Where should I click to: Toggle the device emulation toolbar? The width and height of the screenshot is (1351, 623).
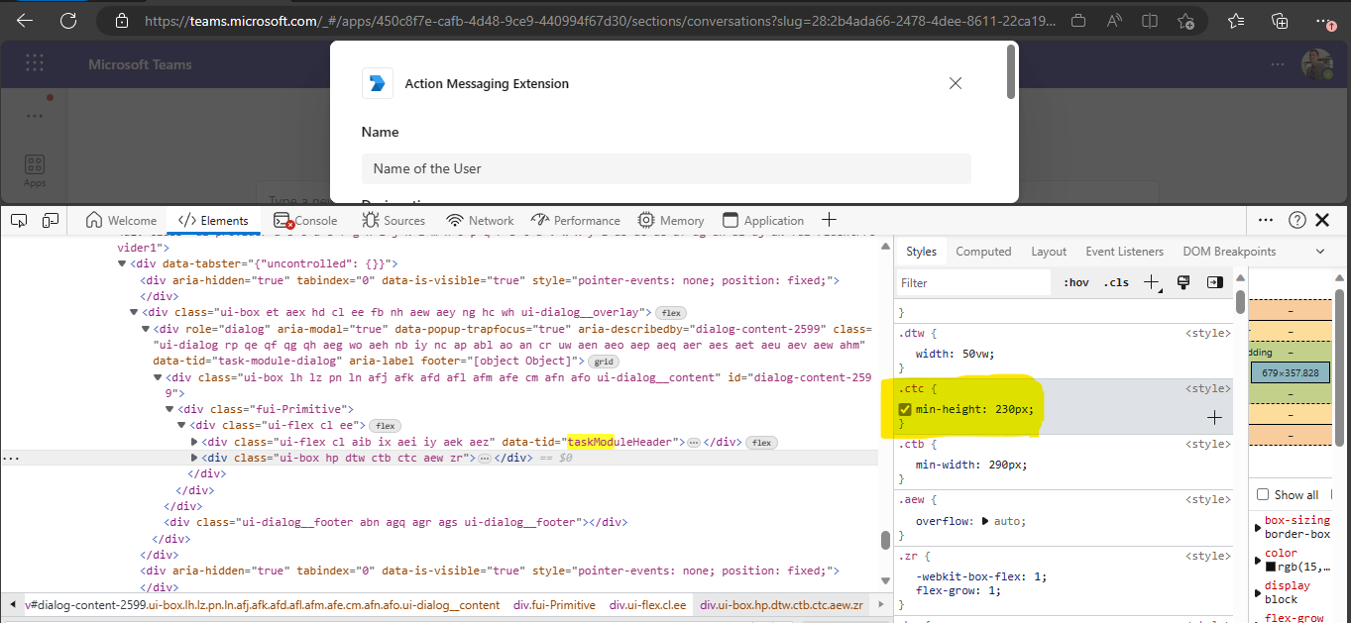(x=50, y=220)
